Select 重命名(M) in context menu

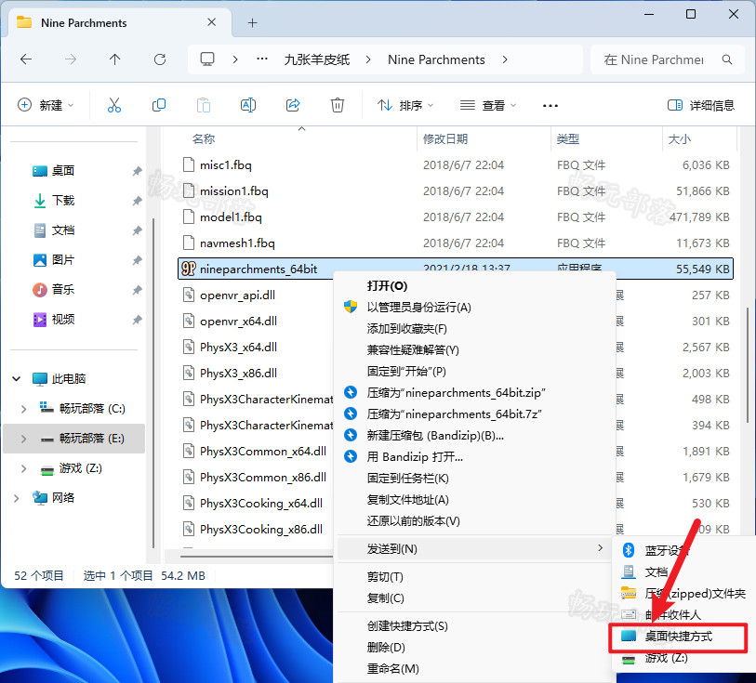point(476,669)
